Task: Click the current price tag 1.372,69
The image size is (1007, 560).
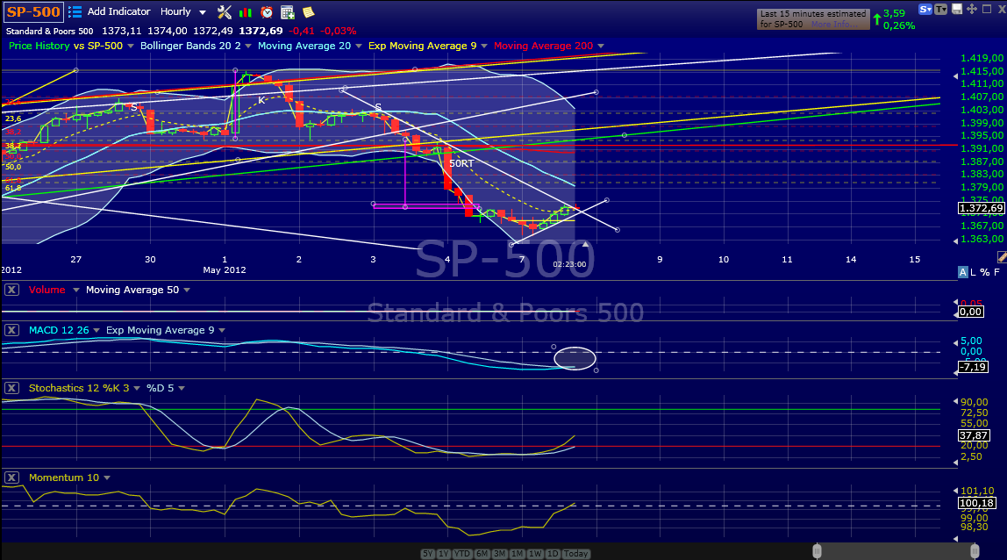Action: tap(981, 208)
